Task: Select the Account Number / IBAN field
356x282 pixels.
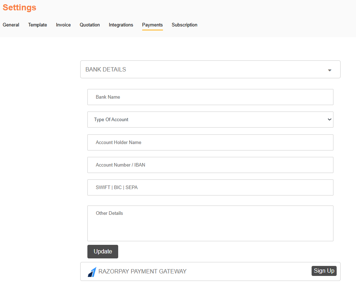Action: tap(210, 165)
